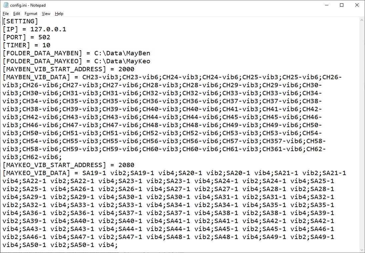Open the Edit menu
The width and height of the screenshot is (365, 253).
[17, 14]
